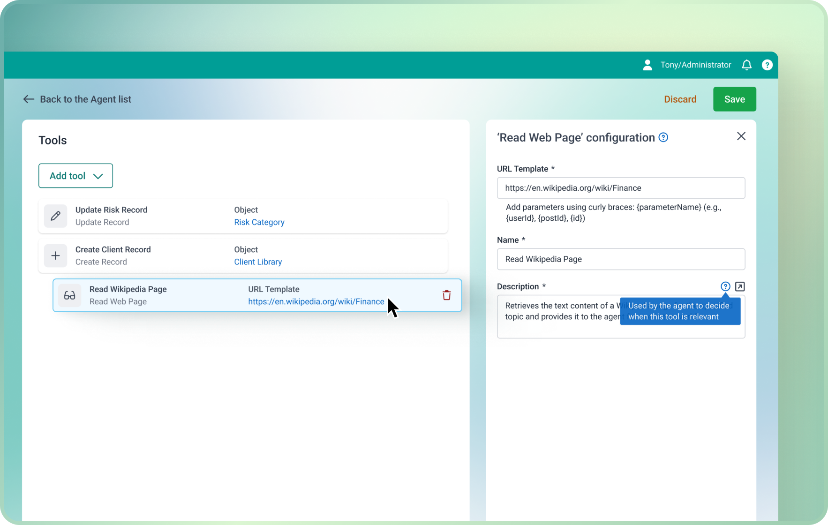
Task: Open the Risk Category object link
Action: (x=259, y=222)
